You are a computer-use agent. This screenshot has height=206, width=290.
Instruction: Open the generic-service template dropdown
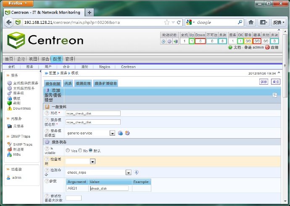pyautogui.click(x=112, y=133)
